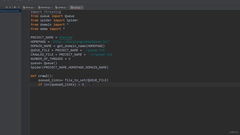Click 'get_domain_name(HOMEPAGE)' call

point(81,46)
